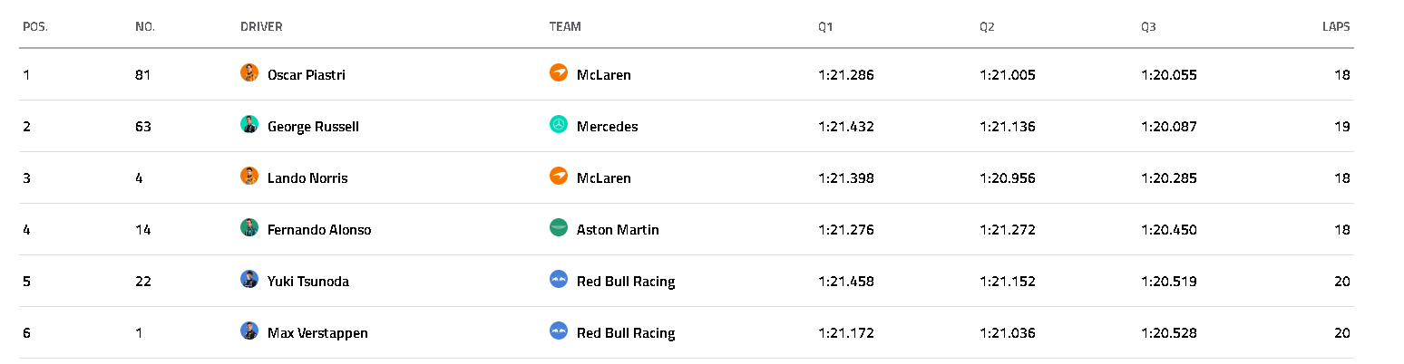Click the POS. column header

pyautogui.click(x=35, y=27)
